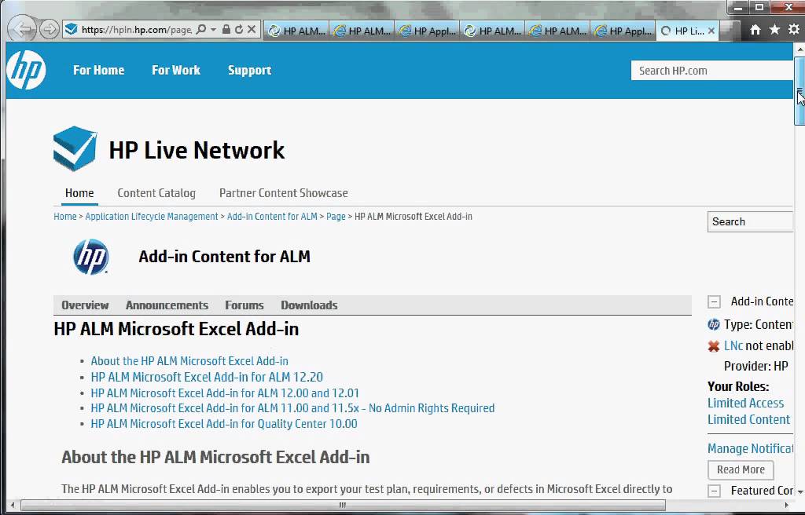
Task: Follow Application Lifecycle Management breadcrumb link
Action: point(152,217)
